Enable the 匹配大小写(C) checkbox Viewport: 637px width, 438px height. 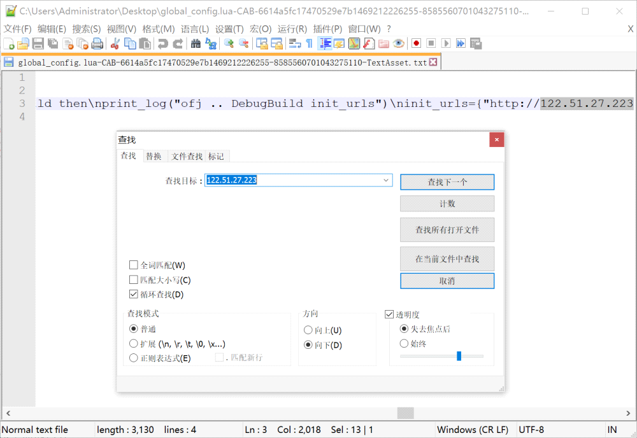click(x=134, y=280)
